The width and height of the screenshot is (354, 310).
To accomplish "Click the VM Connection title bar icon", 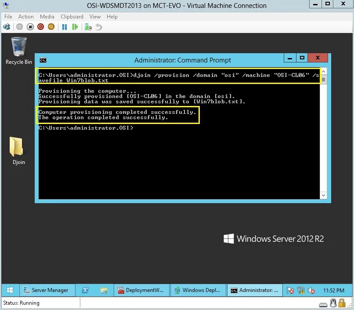I will (x=6, y=5).
